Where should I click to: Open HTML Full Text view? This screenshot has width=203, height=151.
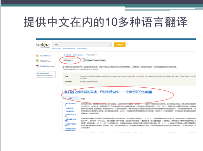[x=45, y=61]
